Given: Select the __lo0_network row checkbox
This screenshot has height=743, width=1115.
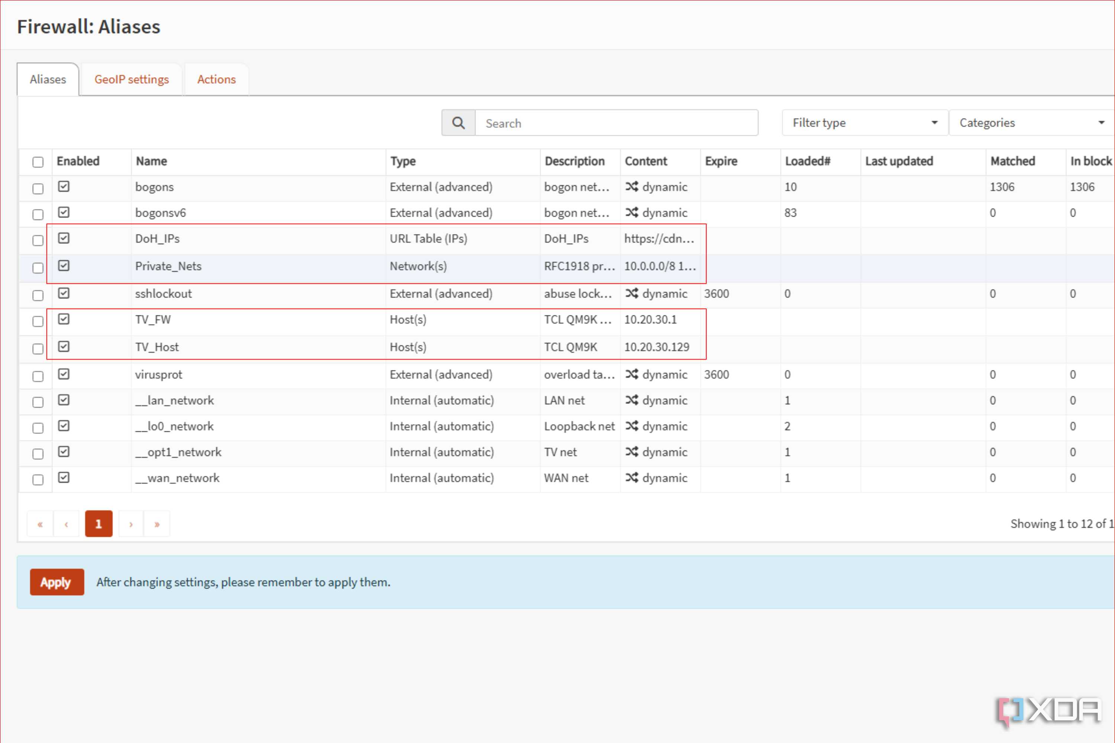Looking at the screenshot, I should (x=38, y=428).
